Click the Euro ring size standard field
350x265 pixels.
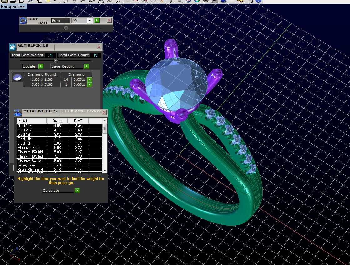pyautogui.click(x=60, y=21)
